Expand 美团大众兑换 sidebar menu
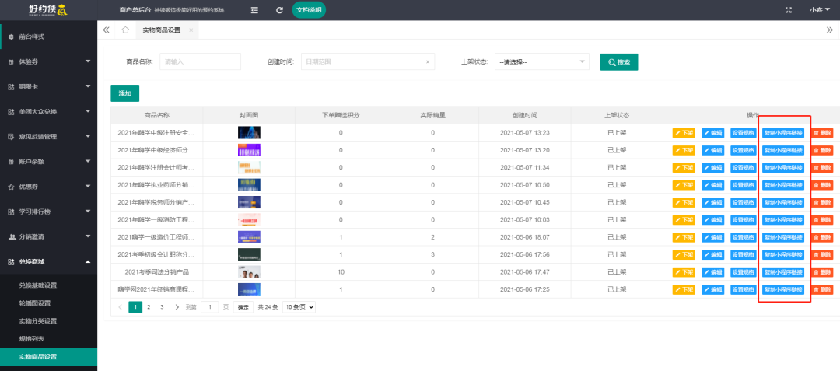Image resolution: width=840 pixels, height=371 pixels. [x=49, y=112]
